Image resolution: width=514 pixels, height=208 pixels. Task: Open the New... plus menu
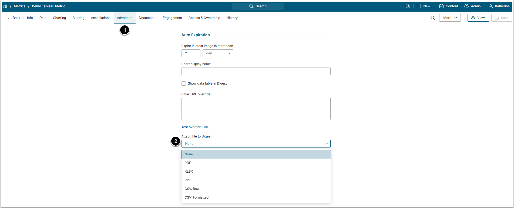click(425, 6)
